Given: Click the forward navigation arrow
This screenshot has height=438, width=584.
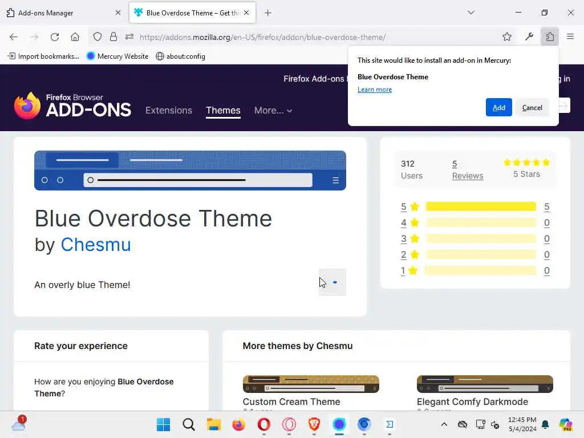Looking at the screenshot, I should point(34,37).
